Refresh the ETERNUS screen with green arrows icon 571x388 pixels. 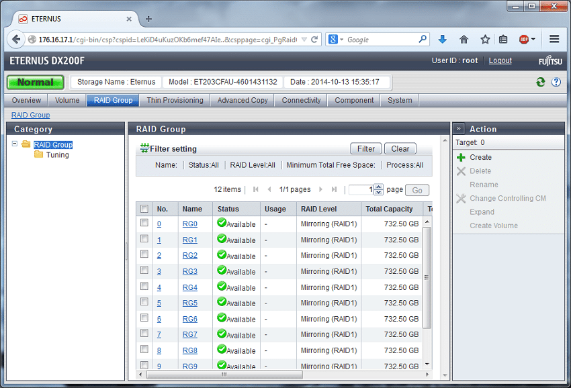coord(540,83)
